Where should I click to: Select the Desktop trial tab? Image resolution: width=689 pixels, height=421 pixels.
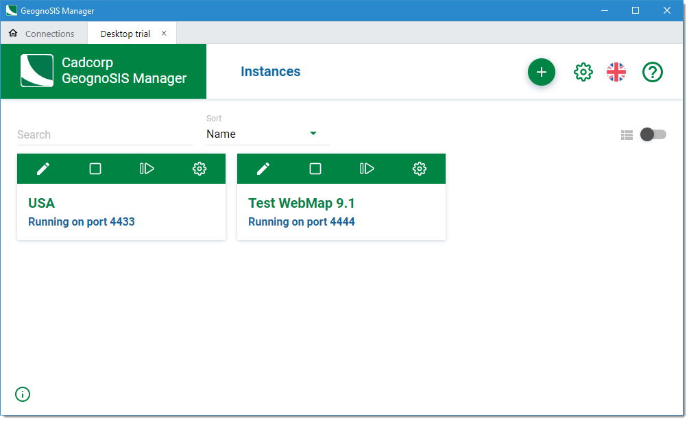(x=125, y=33)
